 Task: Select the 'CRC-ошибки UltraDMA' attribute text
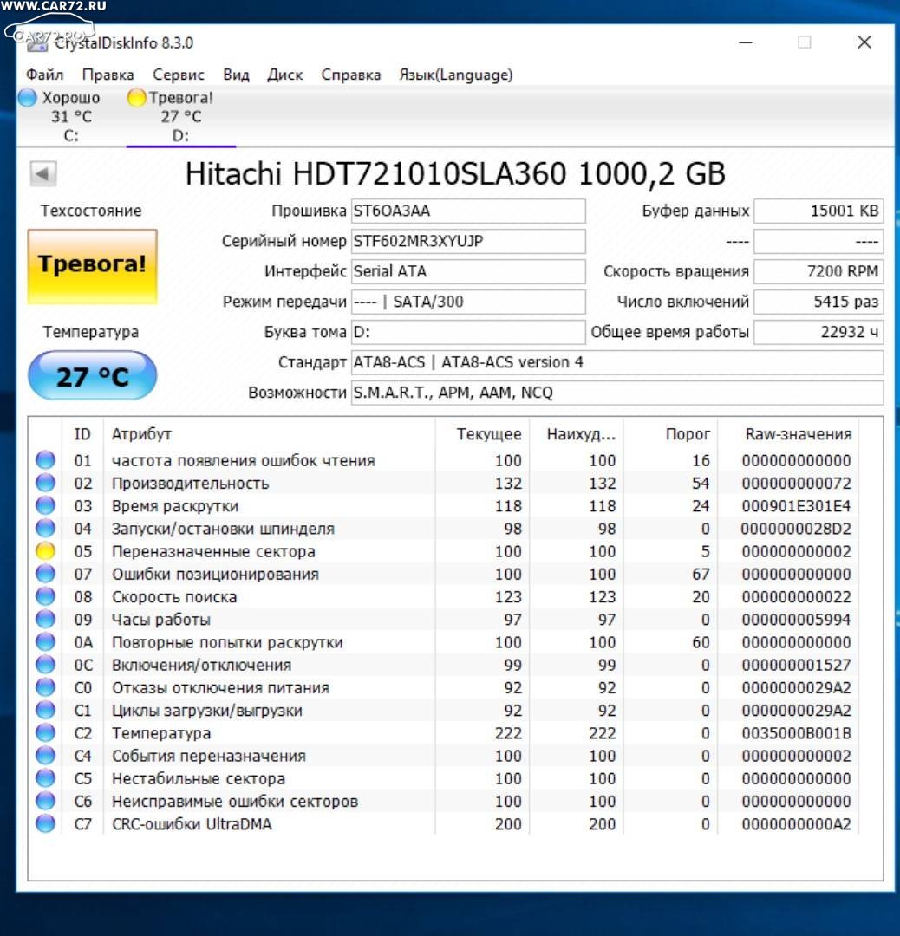pos(192,823)
